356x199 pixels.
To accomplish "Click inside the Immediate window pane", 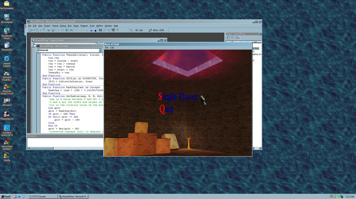I will (x=64, y=142).
